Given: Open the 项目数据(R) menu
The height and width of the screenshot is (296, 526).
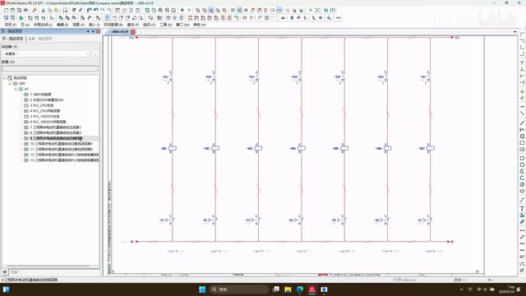Looking at the screenshot, I should [x=113, y=25].
